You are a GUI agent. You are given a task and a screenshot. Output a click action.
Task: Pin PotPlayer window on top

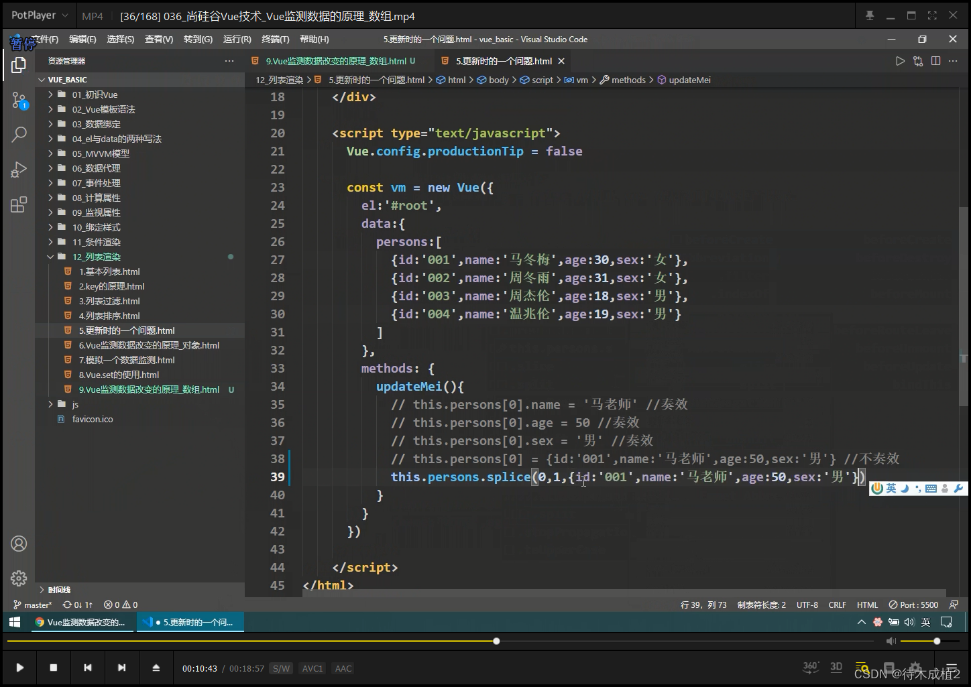870,15
